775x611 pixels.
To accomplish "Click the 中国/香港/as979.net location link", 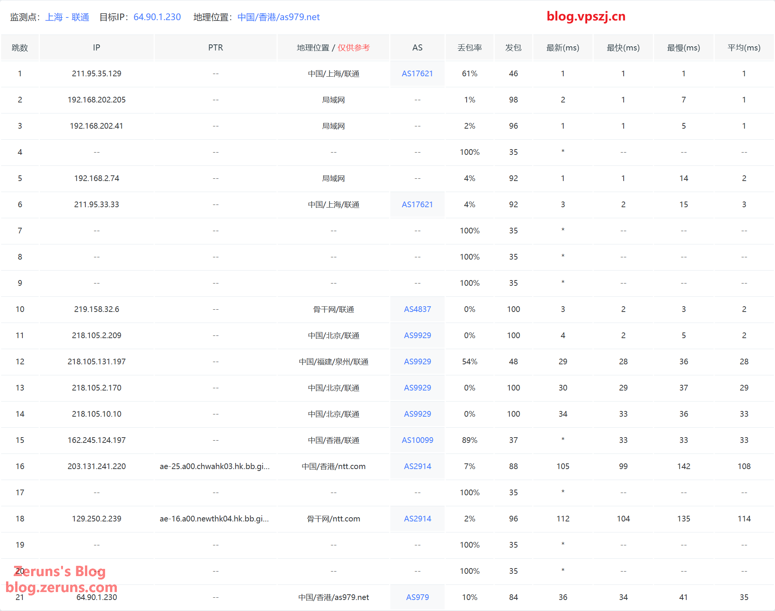I will tap(278, 17).
